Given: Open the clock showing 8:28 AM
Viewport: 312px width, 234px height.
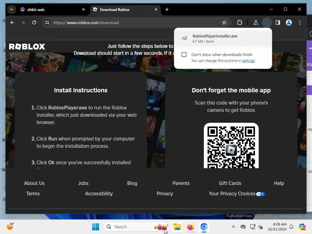Looking at the screenshot, I should tap(277, 227).
